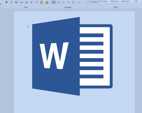Toggle Superscript formatting

(x=32, y=2)
